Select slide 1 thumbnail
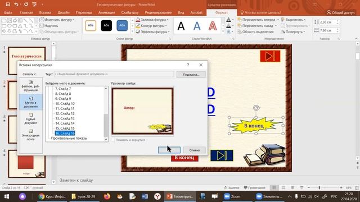 point(26,60)
